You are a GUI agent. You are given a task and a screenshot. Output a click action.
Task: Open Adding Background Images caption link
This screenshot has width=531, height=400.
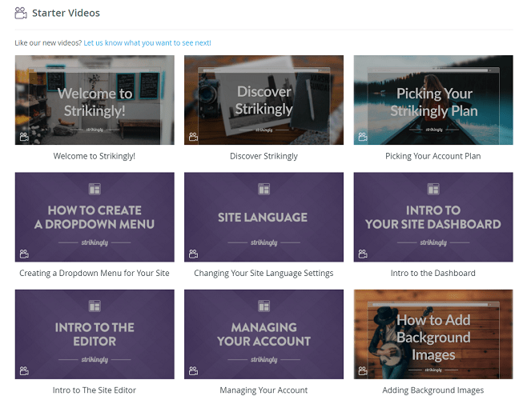pyautogui.click(x=433, y=390)
